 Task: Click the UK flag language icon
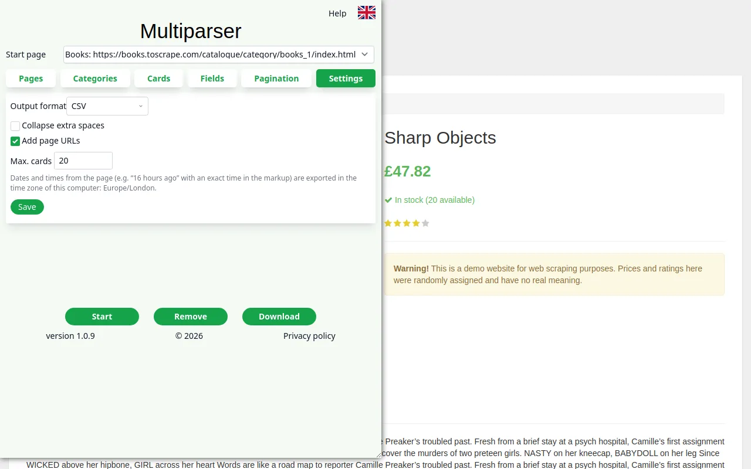coord(367,12)
